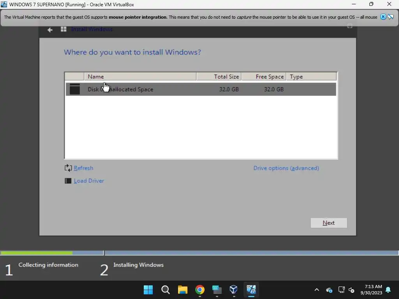Open the computer monitor app on the taskbar
The image size is (399, 299).
click(217, 290)
